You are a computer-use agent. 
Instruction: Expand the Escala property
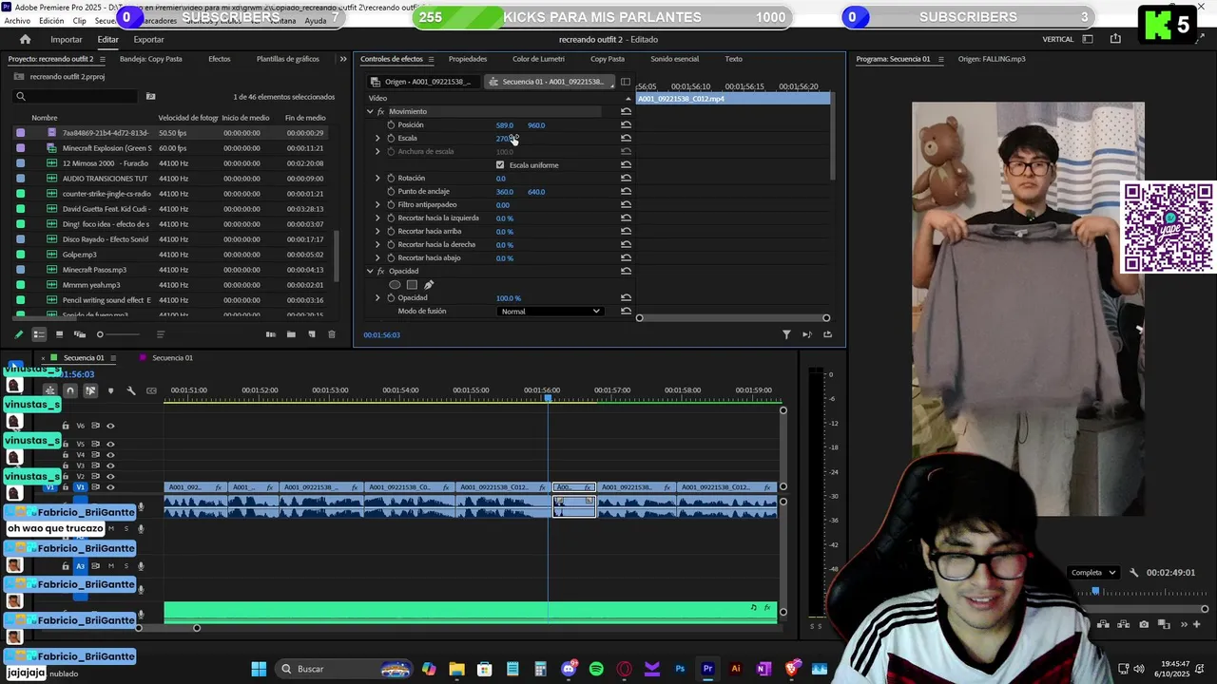377,138
